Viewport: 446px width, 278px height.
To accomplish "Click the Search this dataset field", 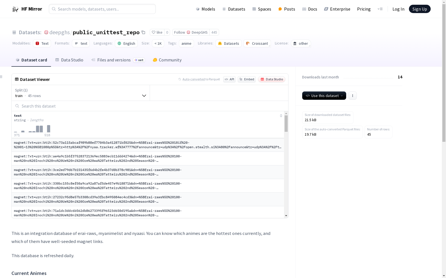I will tap(150, 106).
